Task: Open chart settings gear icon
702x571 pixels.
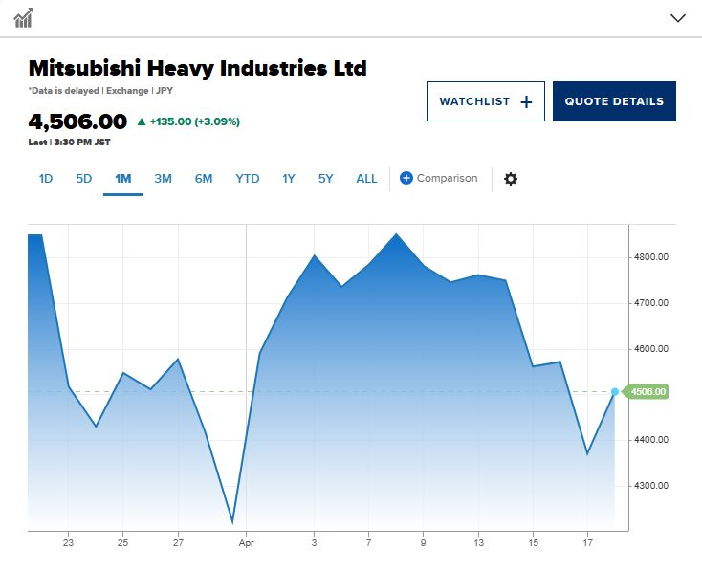Action: point(511,179)
